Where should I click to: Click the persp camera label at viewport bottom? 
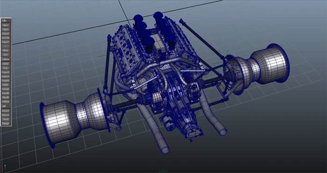click(163, 172)
